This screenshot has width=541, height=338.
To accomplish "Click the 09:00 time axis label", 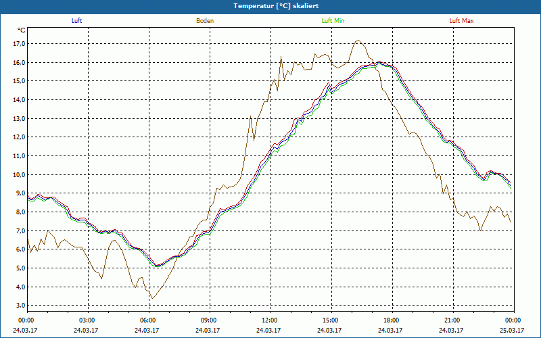I will point(208,320).
